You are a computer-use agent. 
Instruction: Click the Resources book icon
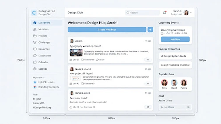(35, 49)
